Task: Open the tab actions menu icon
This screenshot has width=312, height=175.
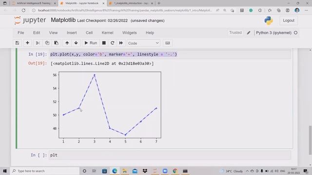Action: coord(5,3)
